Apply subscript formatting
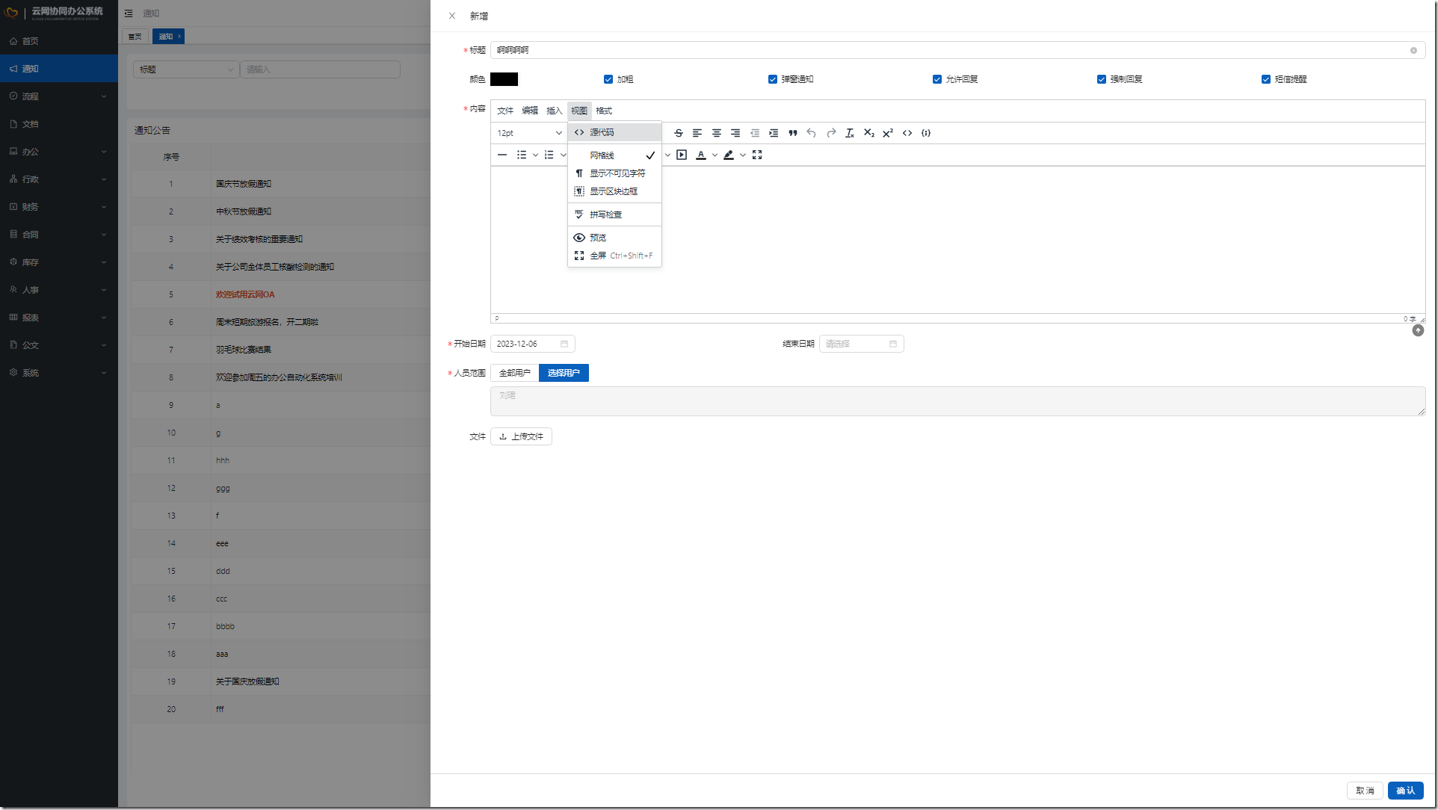Screen dimensions: 1438x810 click(x=869, y=133)
